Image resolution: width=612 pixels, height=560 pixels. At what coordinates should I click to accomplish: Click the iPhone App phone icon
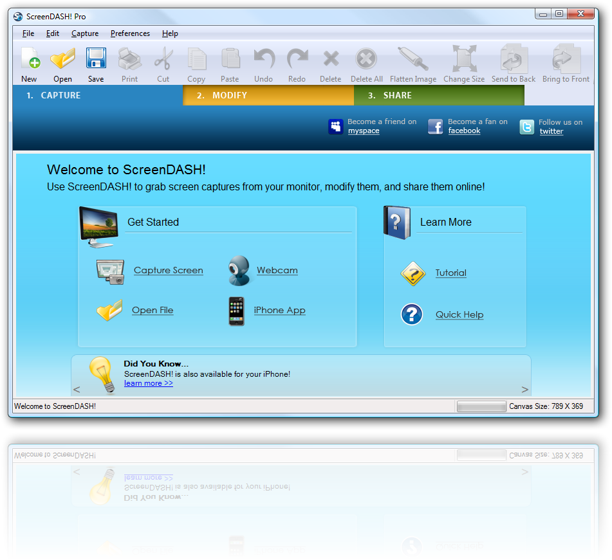(x=237, y=311)
